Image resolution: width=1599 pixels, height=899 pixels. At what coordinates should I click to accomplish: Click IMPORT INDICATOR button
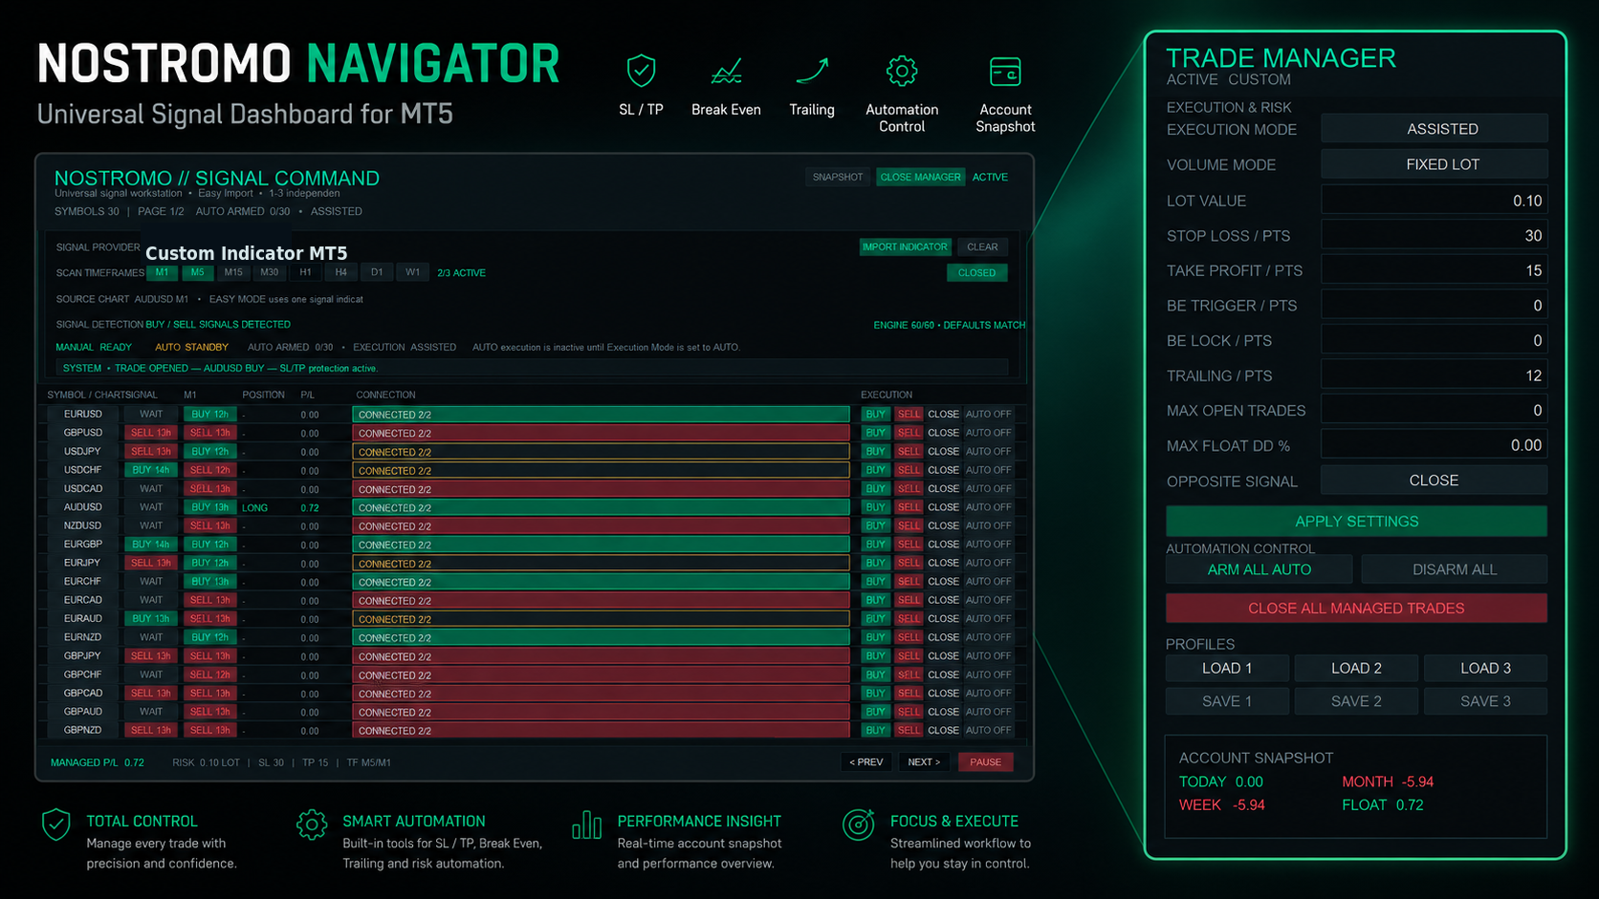tap(905, 246)
